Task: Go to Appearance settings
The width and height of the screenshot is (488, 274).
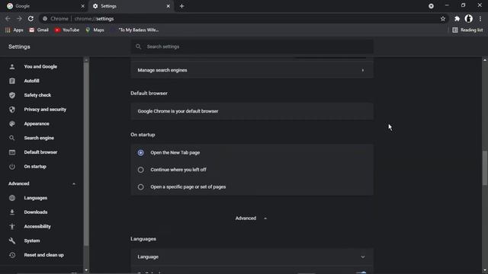Action: click(37, 124)
